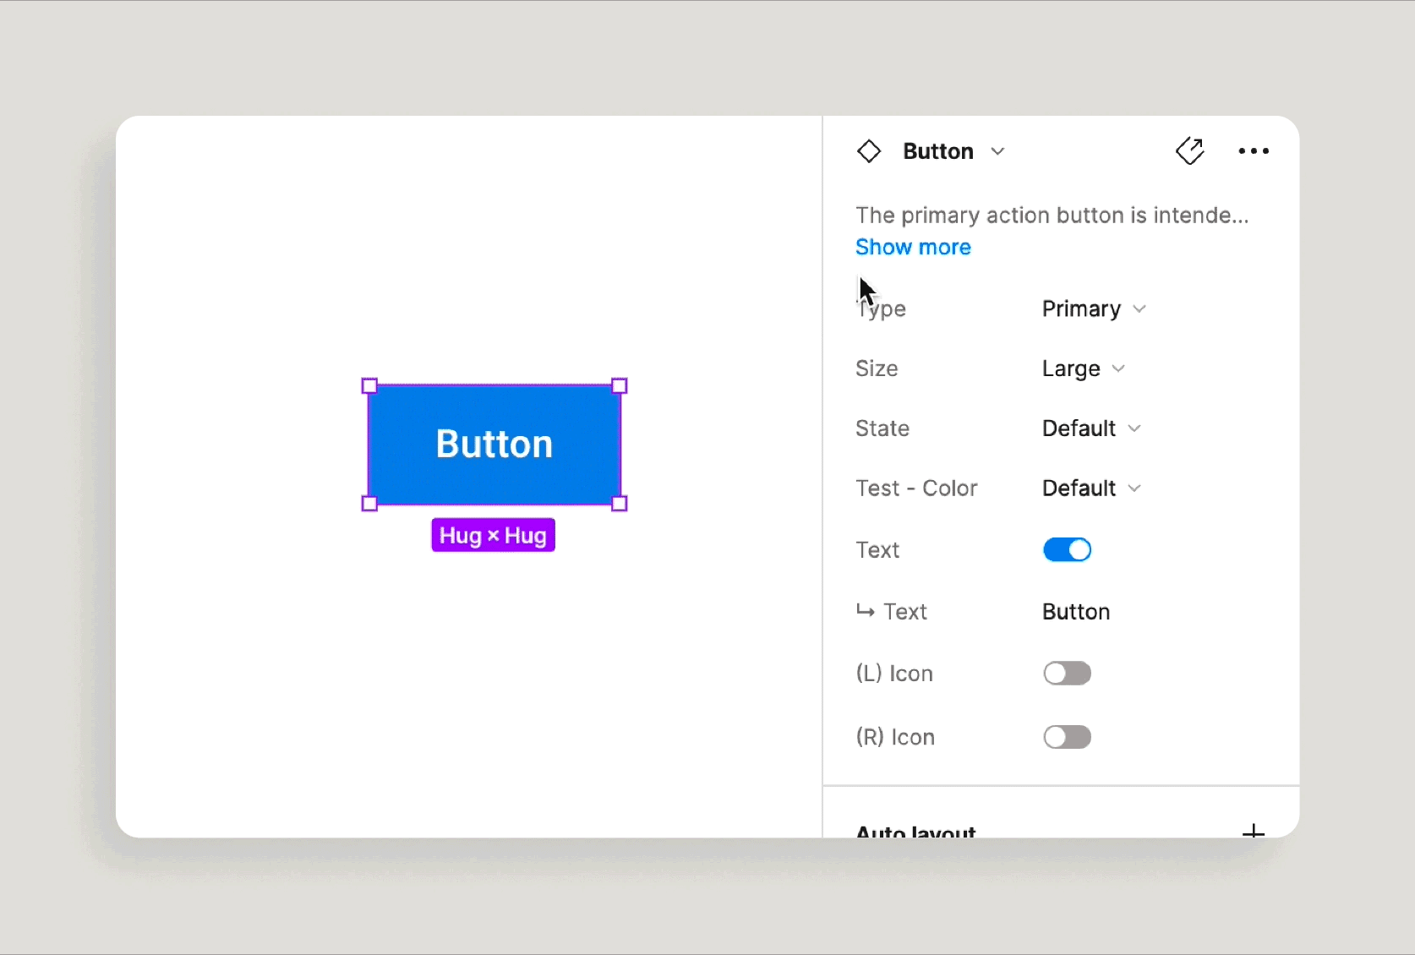Open the Type dropdown showing Primary
1415x955 pixels.
pos(1094,308)
